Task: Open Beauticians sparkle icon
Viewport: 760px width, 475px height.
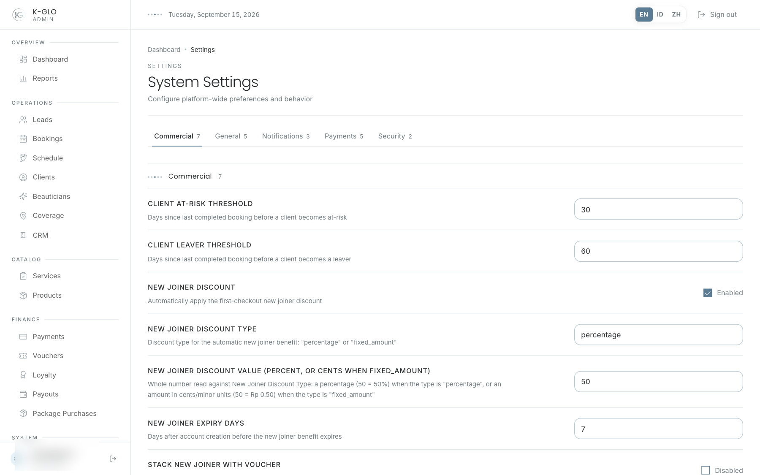Action: 23,196
